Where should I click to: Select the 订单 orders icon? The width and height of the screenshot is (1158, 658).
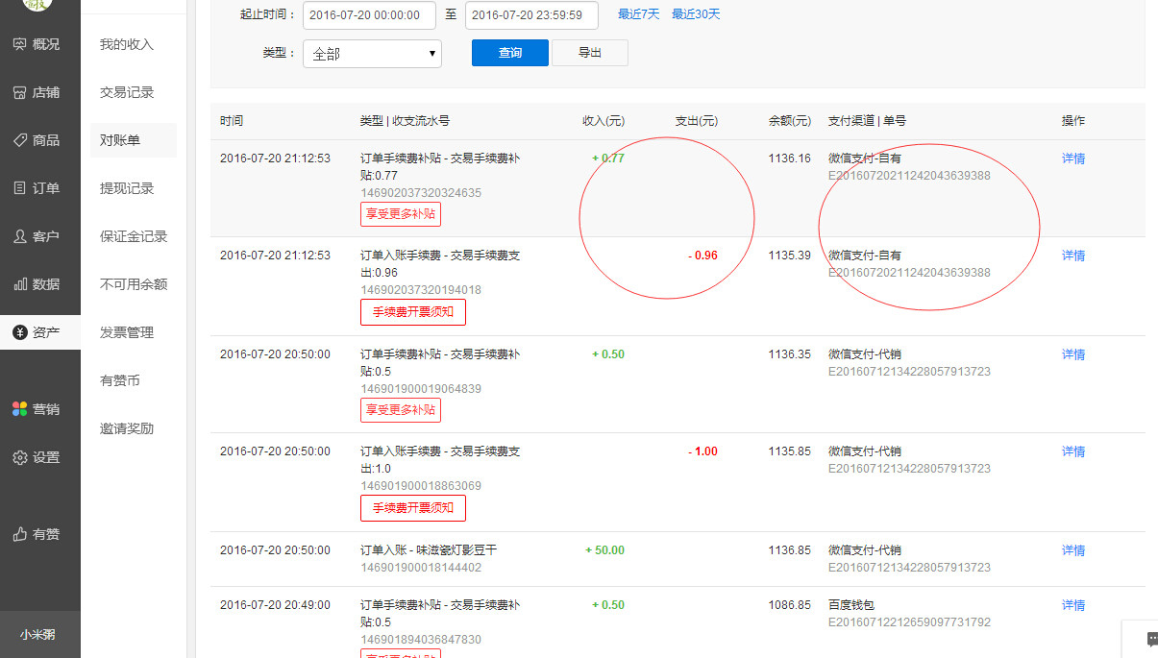[19, 188]
